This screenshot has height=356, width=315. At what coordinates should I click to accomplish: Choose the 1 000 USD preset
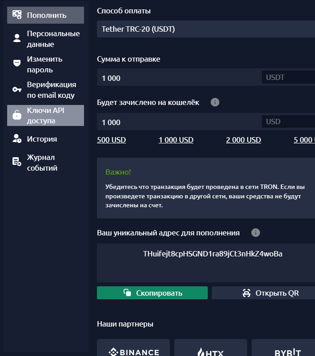pos(176,140)
